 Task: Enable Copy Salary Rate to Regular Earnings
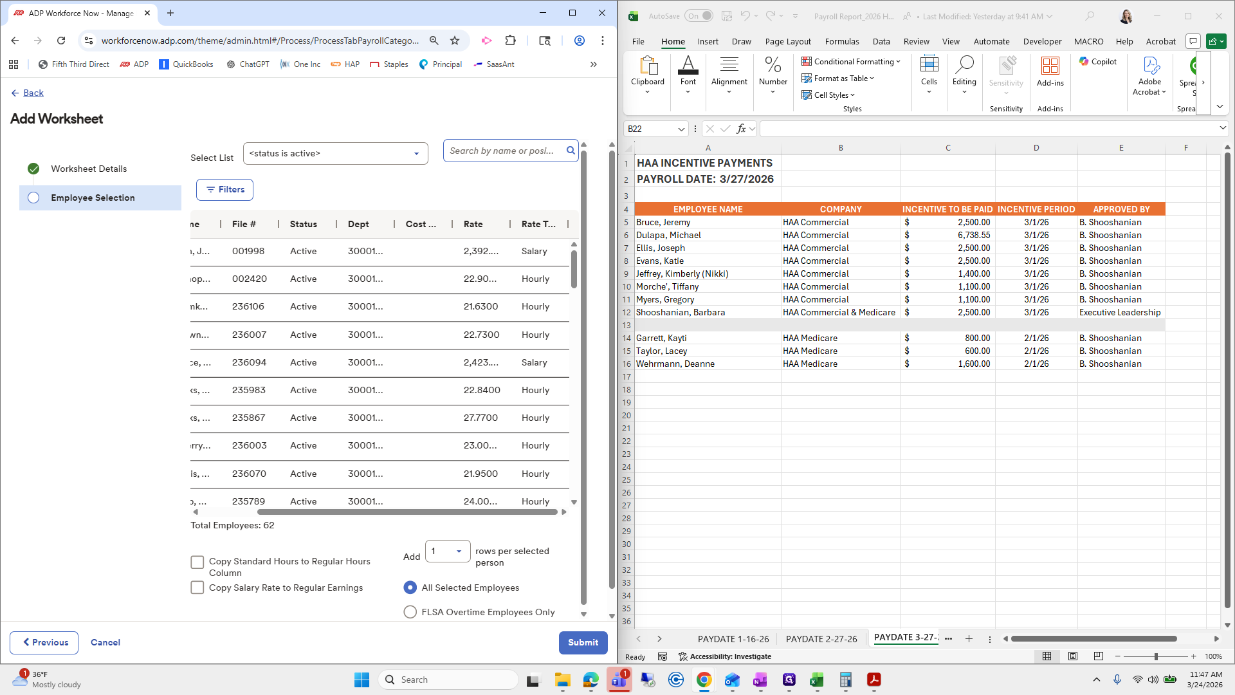197,588
